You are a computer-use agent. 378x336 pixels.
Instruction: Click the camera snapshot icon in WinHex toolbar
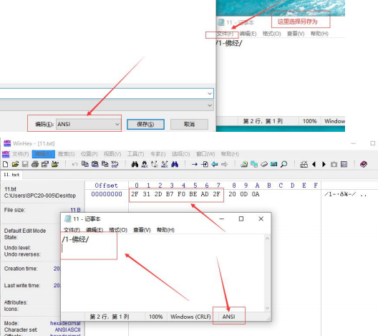pos(334,164)
